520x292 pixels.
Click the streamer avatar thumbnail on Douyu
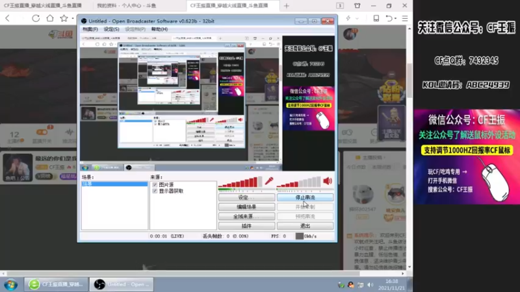[x=18, y=167]
